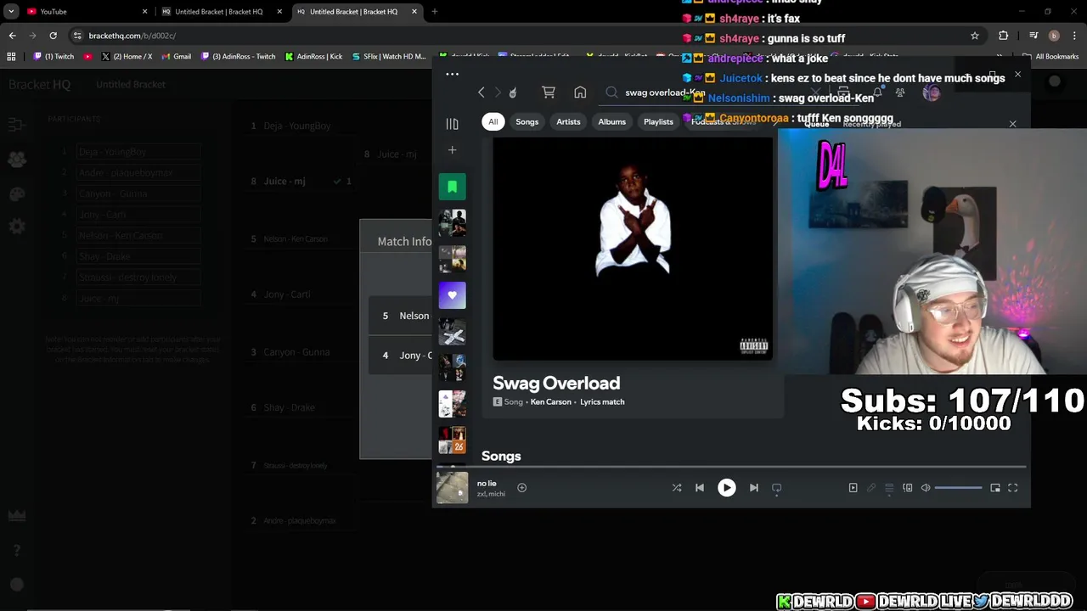
Task: Open the Home / X bookmark
Action: pos(127,57)
